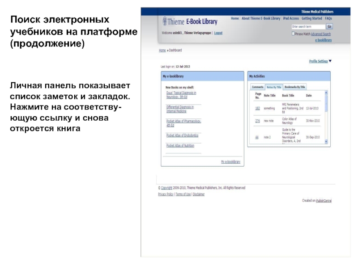Select the date cell '30-Sep-2010'
The height and width of the screenshot is (262, 358).
[x=313, y=137]
